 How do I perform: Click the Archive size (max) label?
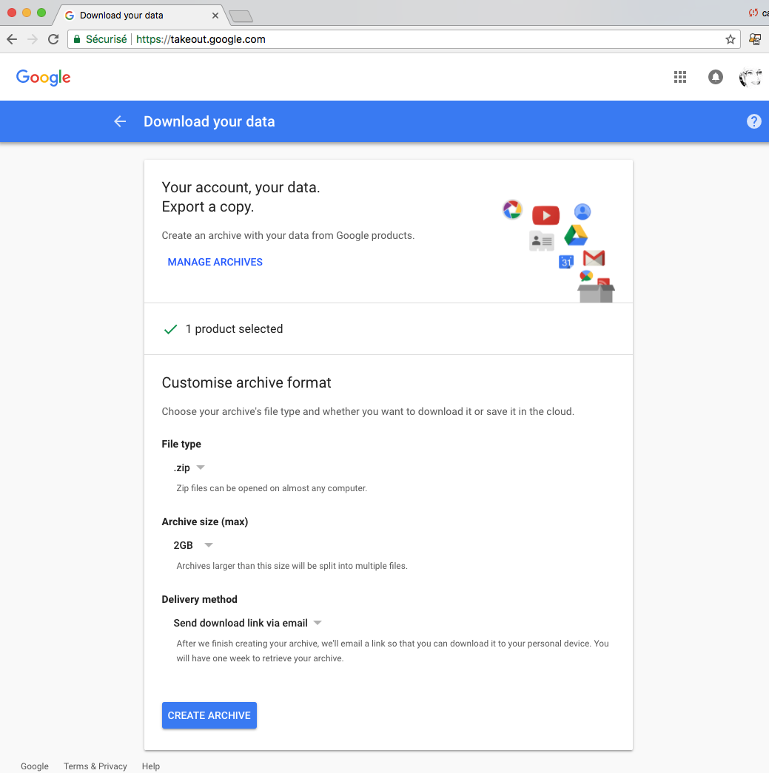(x=205, y=521)
